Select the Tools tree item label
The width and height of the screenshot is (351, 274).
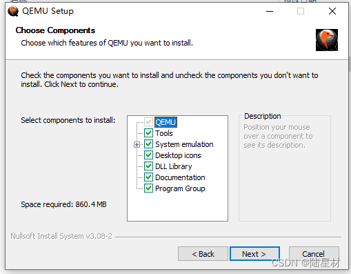point(164,133)
